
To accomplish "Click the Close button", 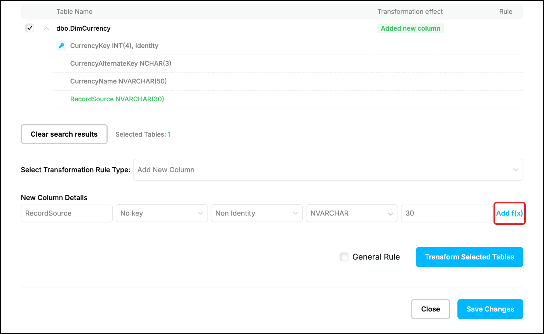I will pos(431,309).
